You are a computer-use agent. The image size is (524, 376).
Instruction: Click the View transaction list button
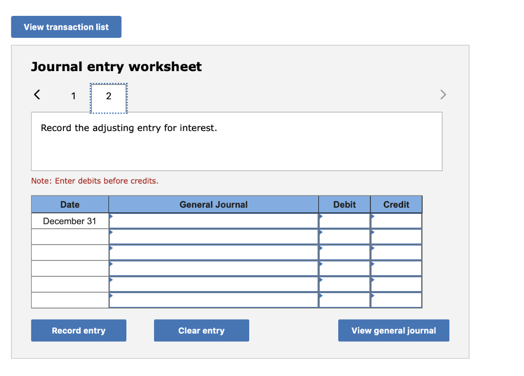tap(66, 27)
